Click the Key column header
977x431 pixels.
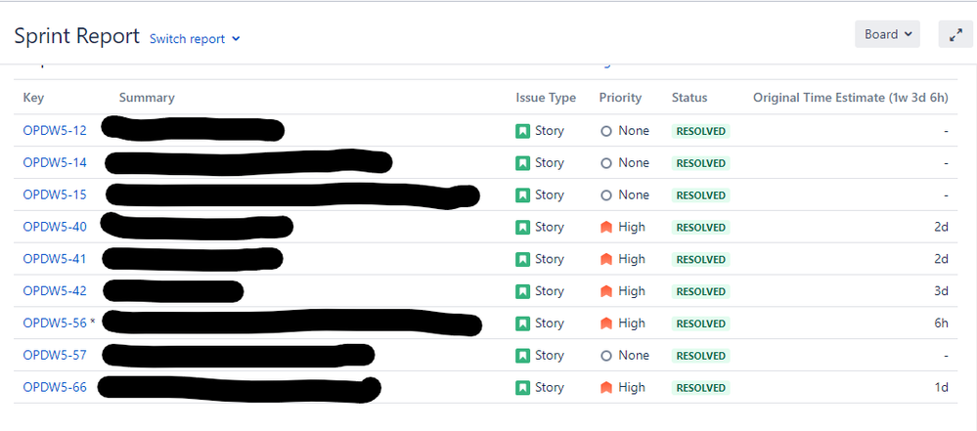(x=33, y=98)
